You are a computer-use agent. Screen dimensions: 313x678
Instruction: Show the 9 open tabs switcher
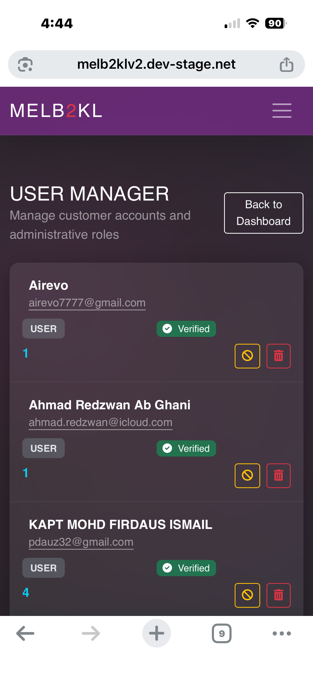[222, 633]
